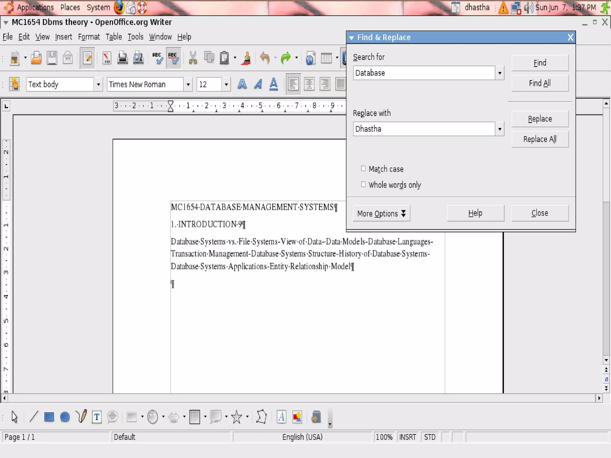
Task: Expand More Options in Find & Replace
Action: (x=381, y=213)
